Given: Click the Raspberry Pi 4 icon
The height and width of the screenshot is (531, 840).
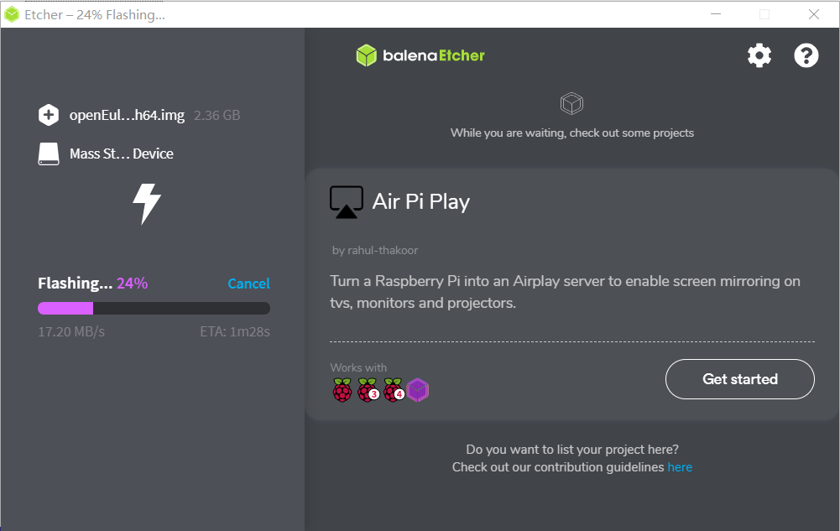Looking at the screenshot, I should 394,390.
